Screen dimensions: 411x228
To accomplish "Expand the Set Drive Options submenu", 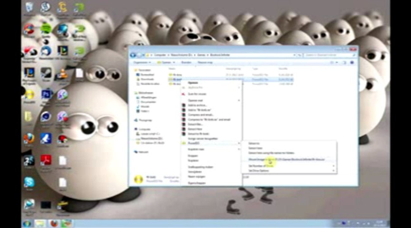I will pyautogui.click(x=289, y=171).
